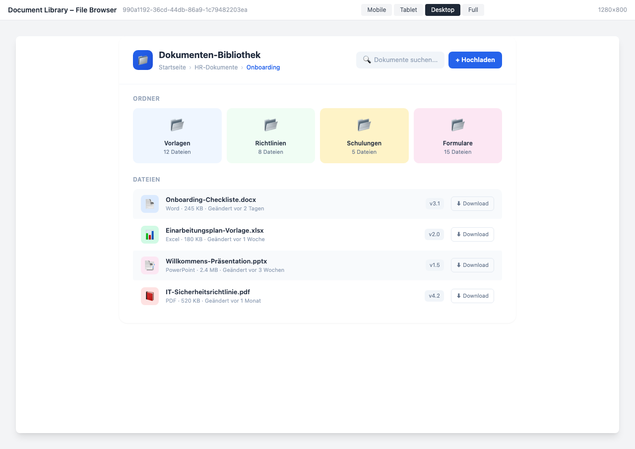The width and height of the screenshot is (635, 449).
Task: Click the magnifier icon in the search field
Action: click(x=367, y=60)
